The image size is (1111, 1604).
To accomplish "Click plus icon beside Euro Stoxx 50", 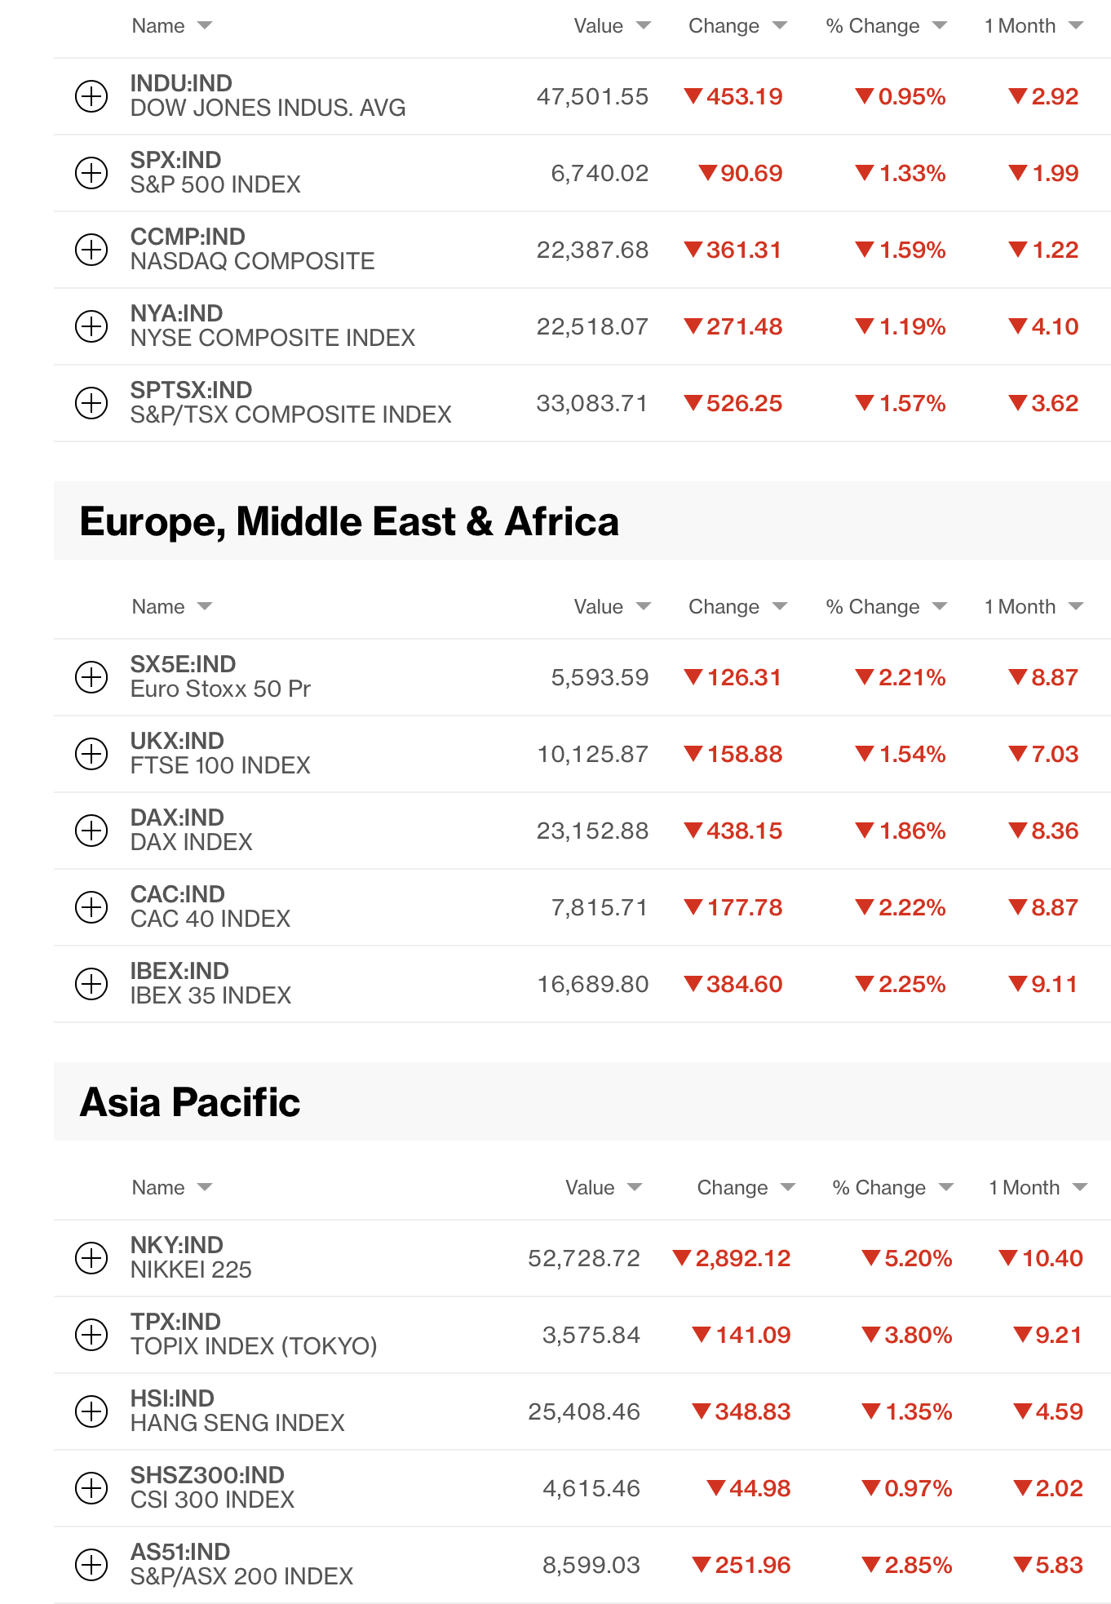I will tap(91, 677).
